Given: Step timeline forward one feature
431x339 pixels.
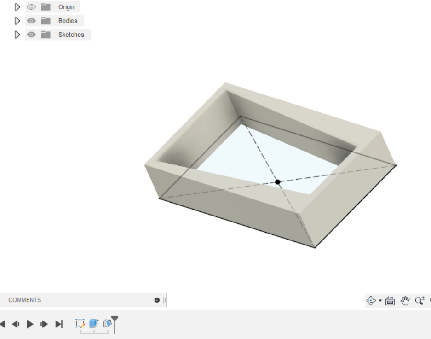Looking at the screenshot, I should point(44,324).
